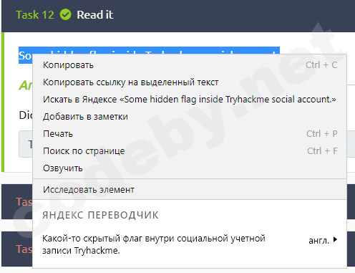Choose 'Печать' from the context menu

(x=190, y=134)
